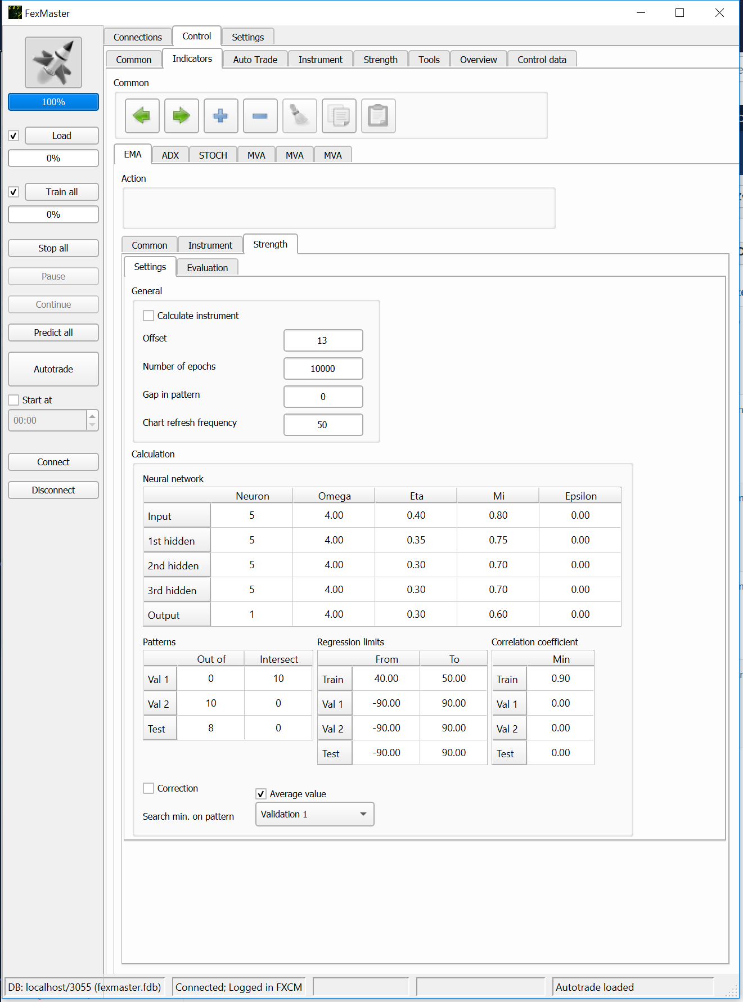The image size is (743, 1002).
Task: Click the rocket launch icon
Action: [53, 62]
